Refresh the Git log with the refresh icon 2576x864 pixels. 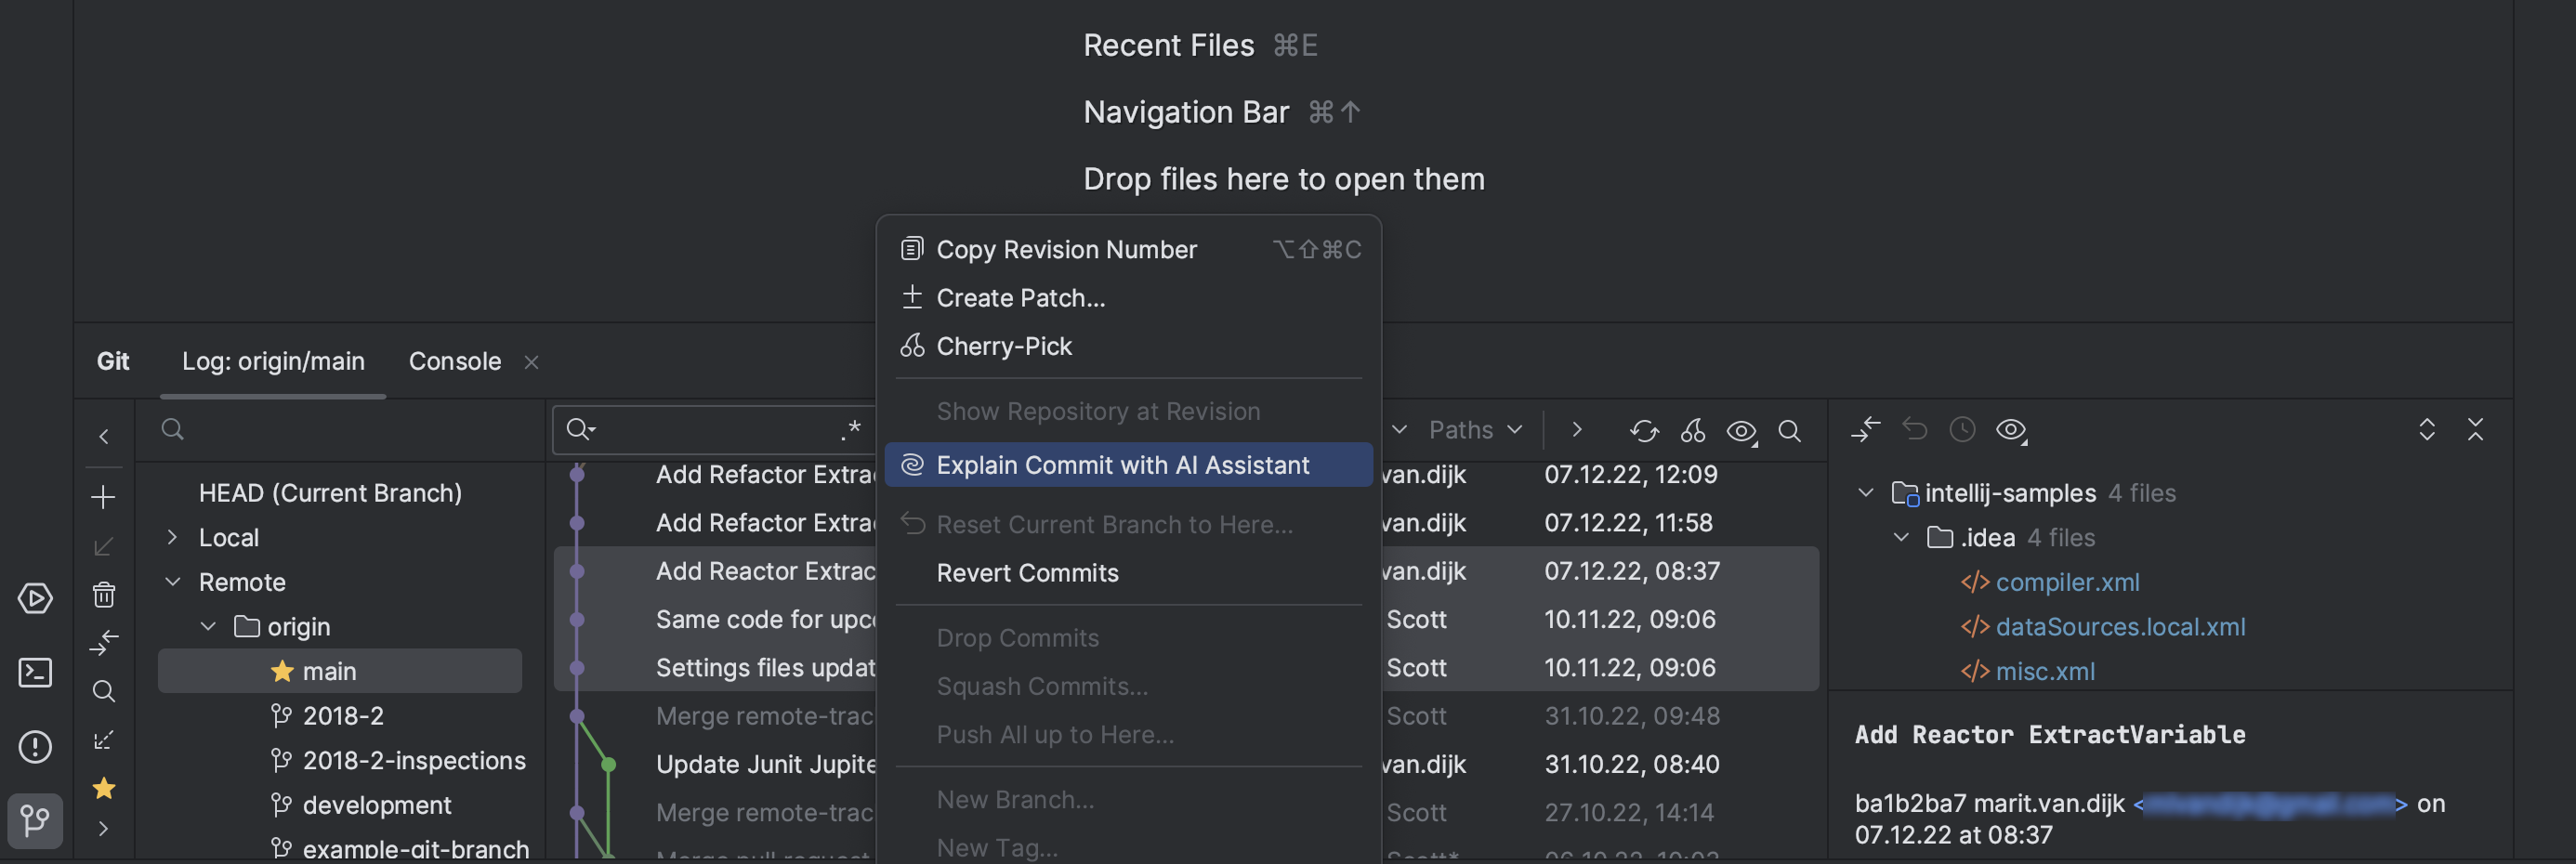(x=1643, y=430)
